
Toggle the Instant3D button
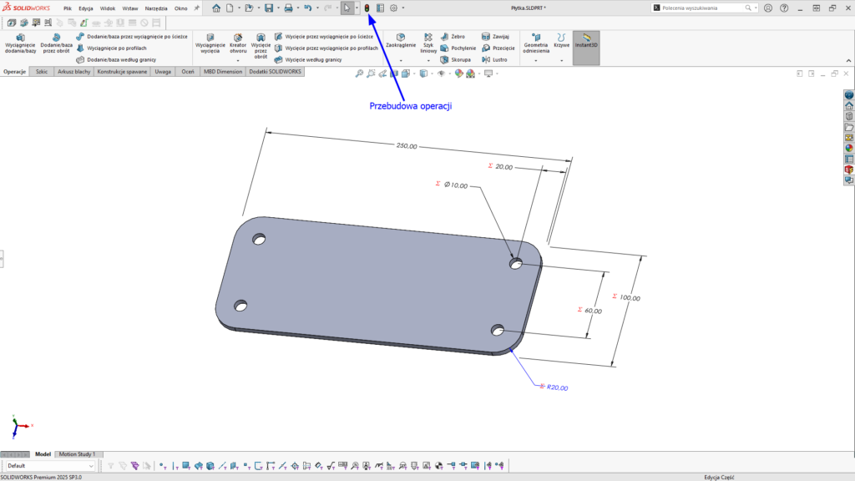[x=586, y=40]
